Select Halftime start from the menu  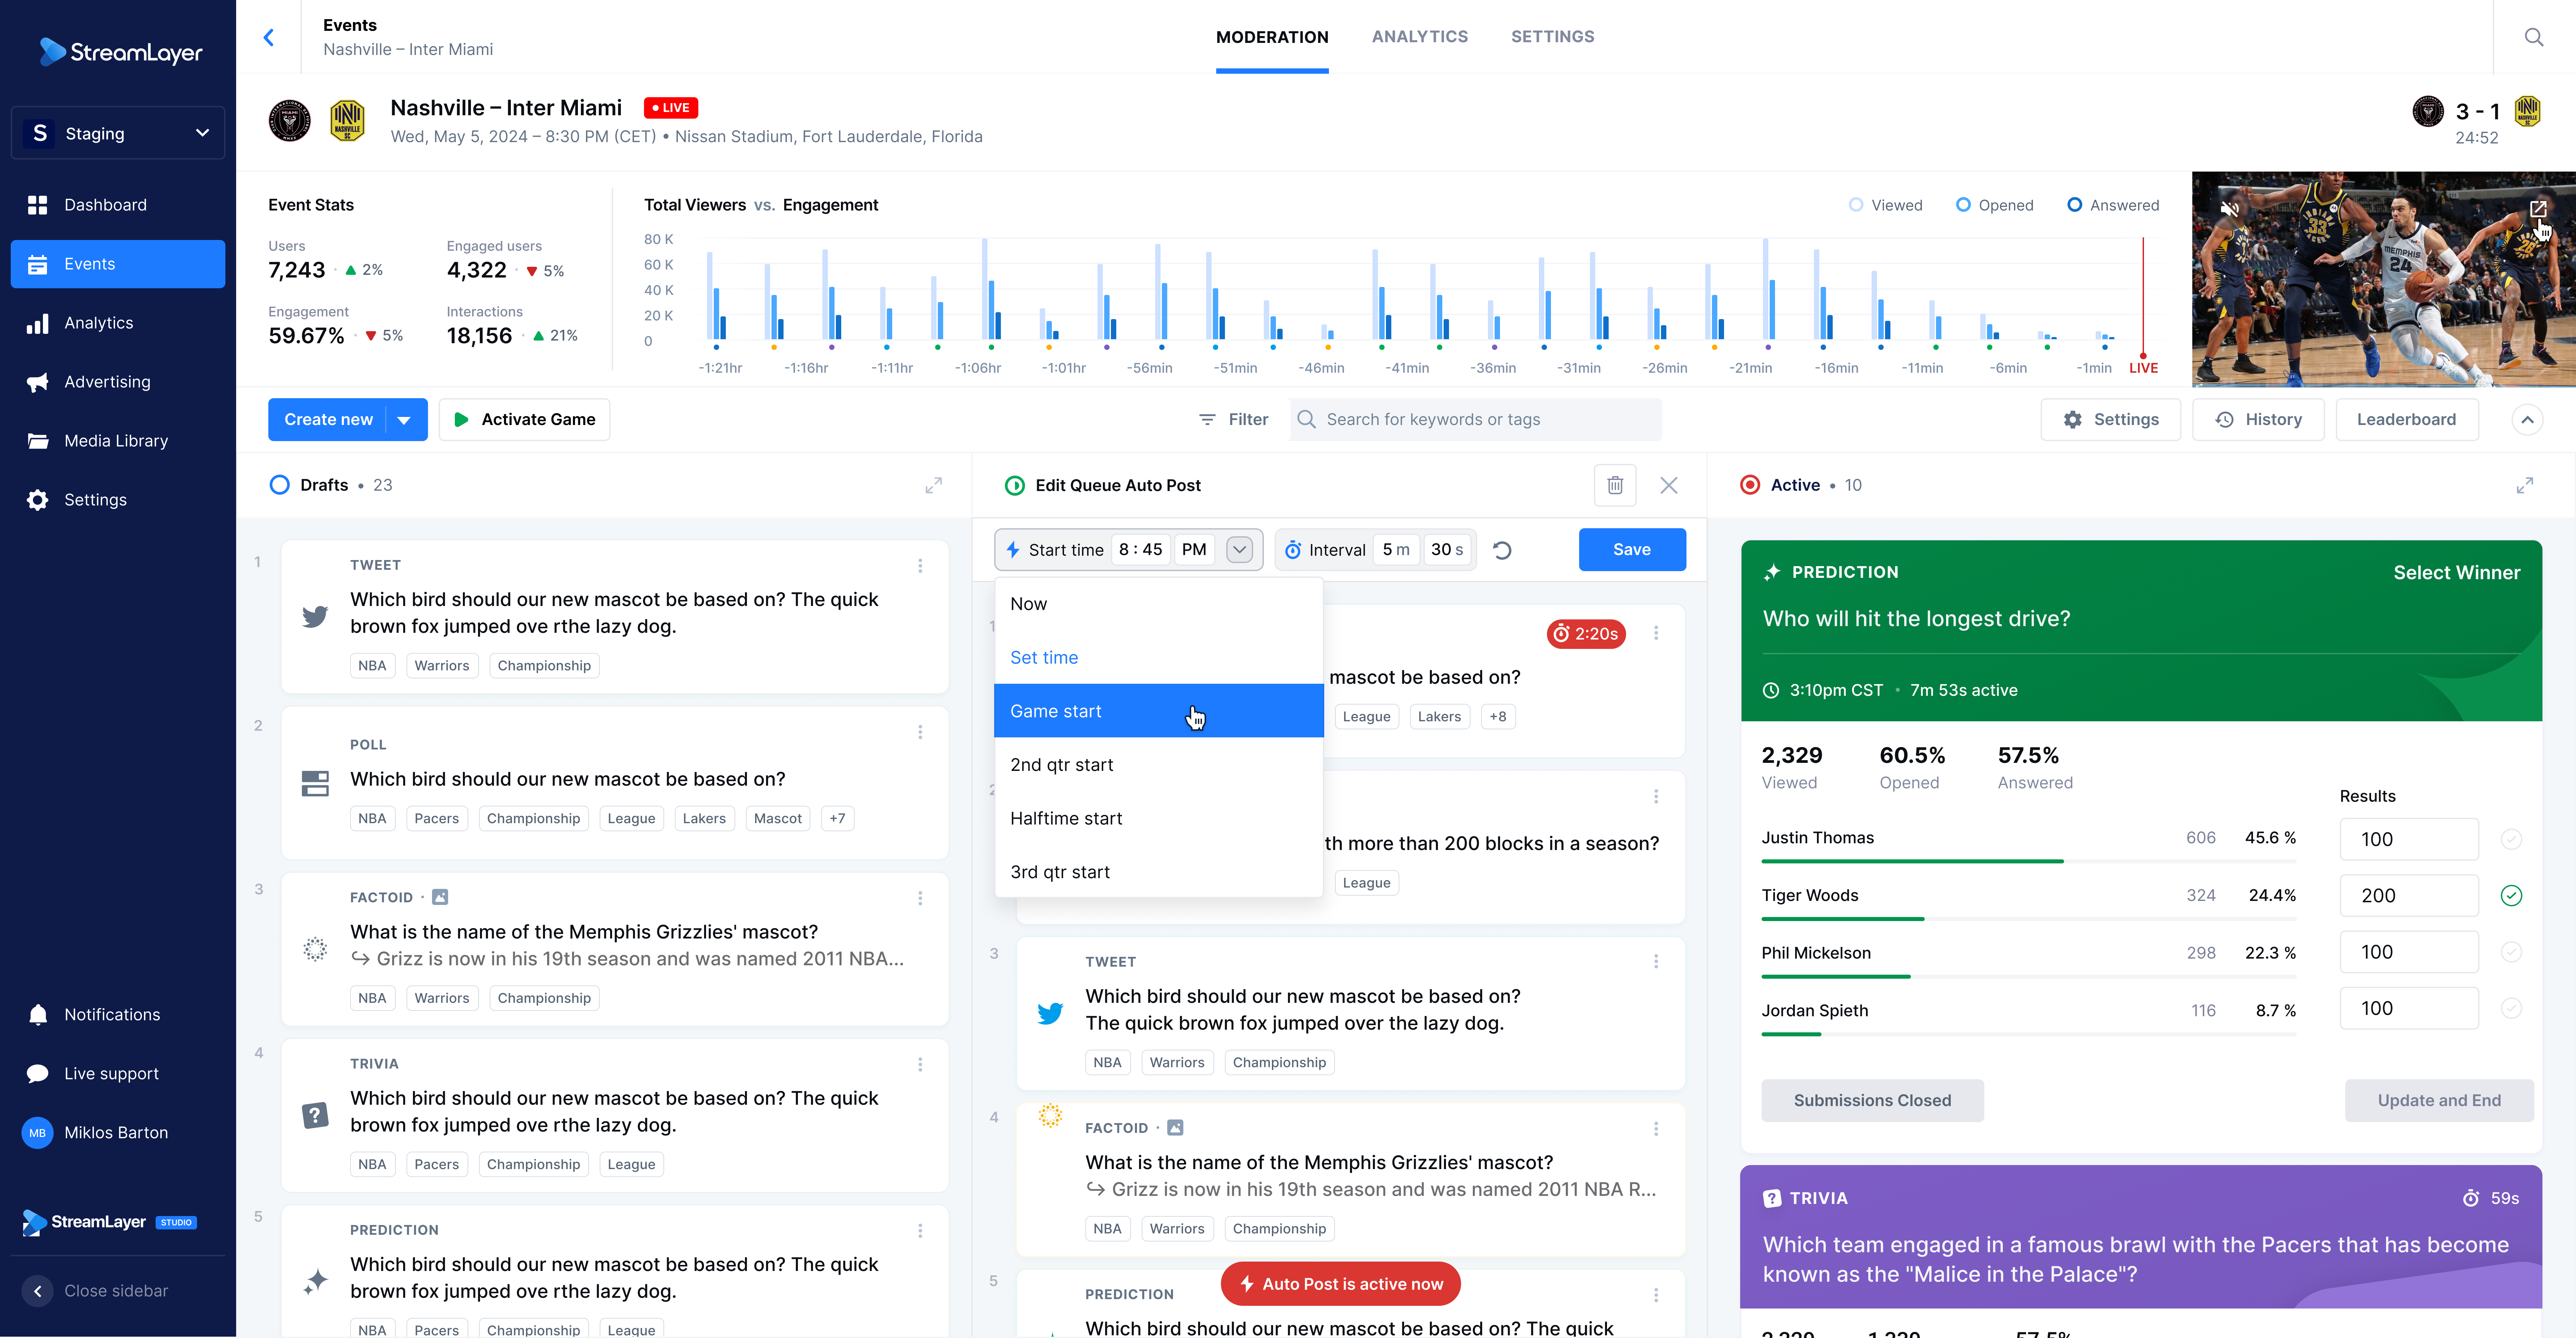(x=1066, y=818)
